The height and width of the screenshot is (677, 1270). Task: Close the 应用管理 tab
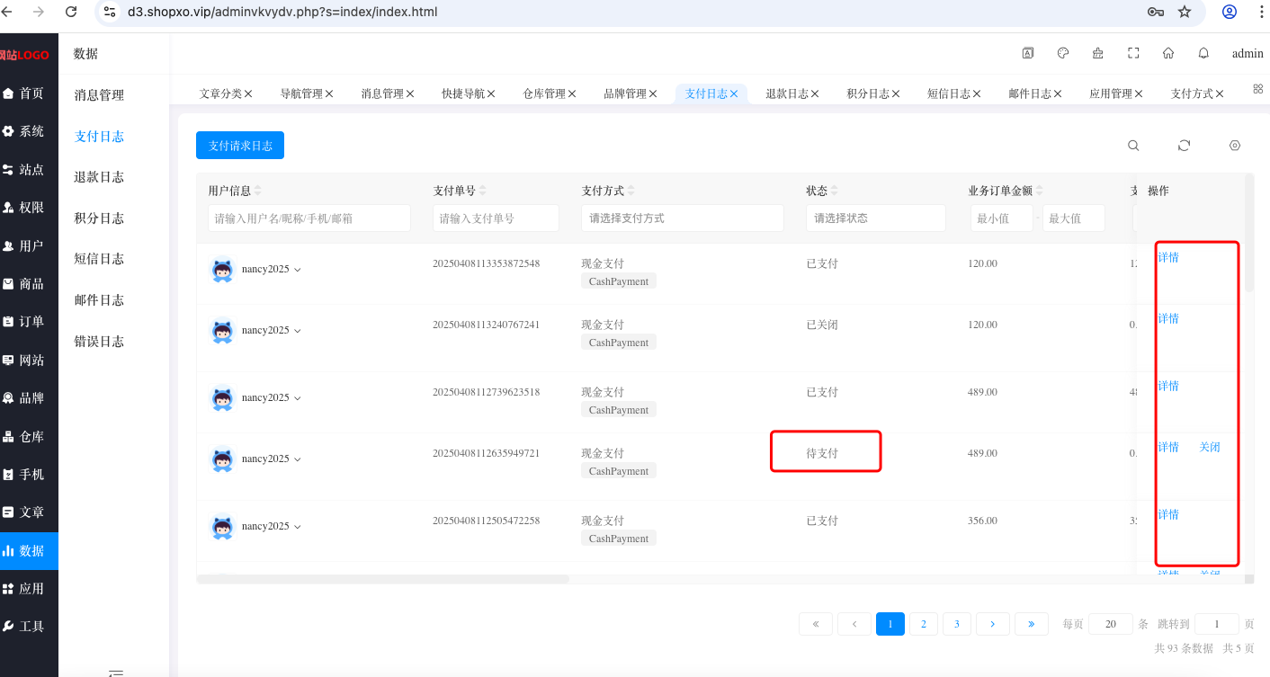point(1139,94)
